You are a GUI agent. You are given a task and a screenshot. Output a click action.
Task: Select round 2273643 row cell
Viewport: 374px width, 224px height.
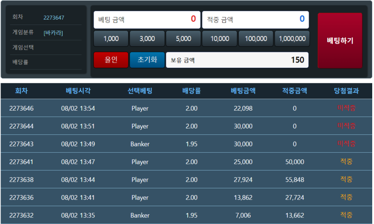pyautogui.click(x=21, y=144)
